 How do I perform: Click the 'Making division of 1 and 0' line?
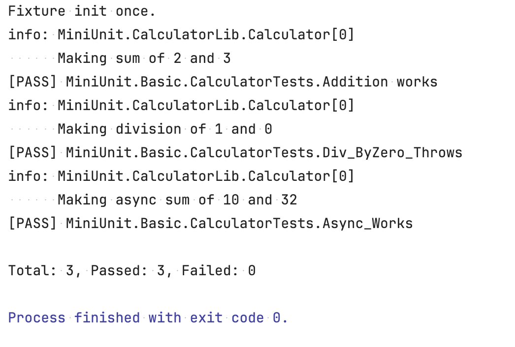(x=165, y=129)
